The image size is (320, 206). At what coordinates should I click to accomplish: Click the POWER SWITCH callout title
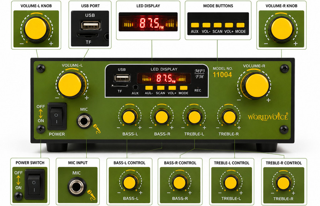pyautogui.click(x=30, y=162)
